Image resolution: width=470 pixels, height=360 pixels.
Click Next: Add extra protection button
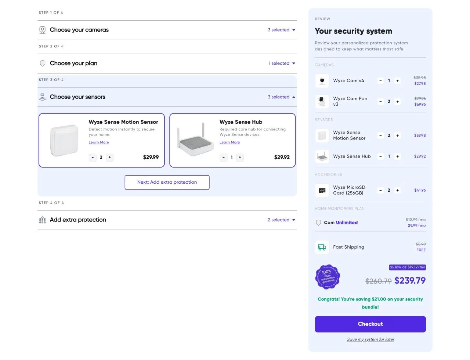[x=167, y=183]
